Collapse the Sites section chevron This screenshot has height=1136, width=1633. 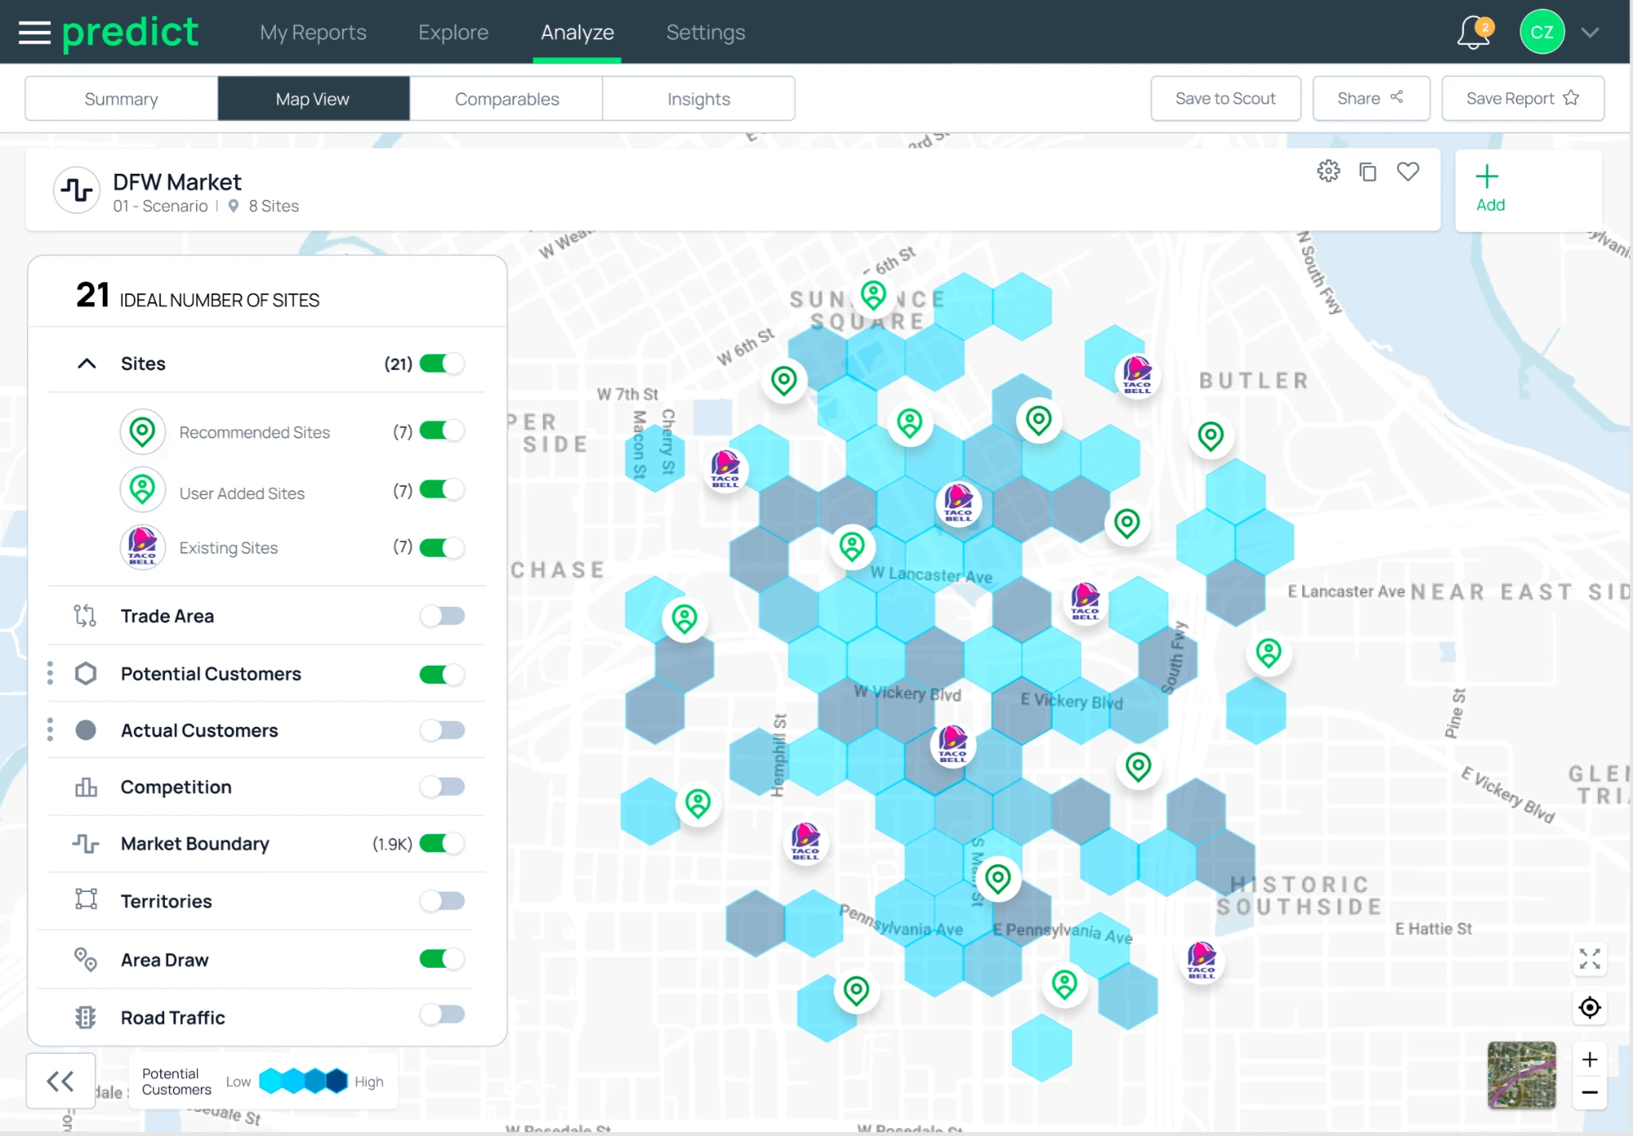pyautogui.click(x=86, y=364)
